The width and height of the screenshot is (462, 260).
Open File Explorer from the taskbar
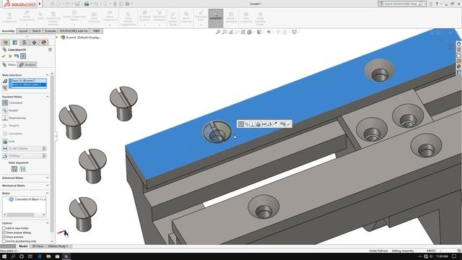coord(48,256)
